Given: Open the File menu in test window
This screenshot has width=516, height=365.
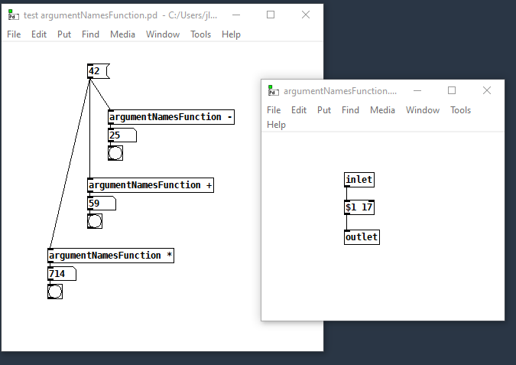Looking at the screenshot, I should 15,34.
